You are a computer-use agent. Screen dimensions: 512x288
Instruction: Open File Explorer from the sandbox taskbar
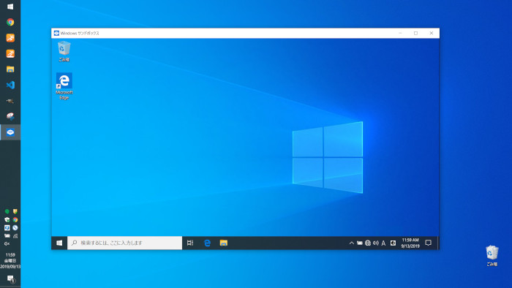point(224,243)
